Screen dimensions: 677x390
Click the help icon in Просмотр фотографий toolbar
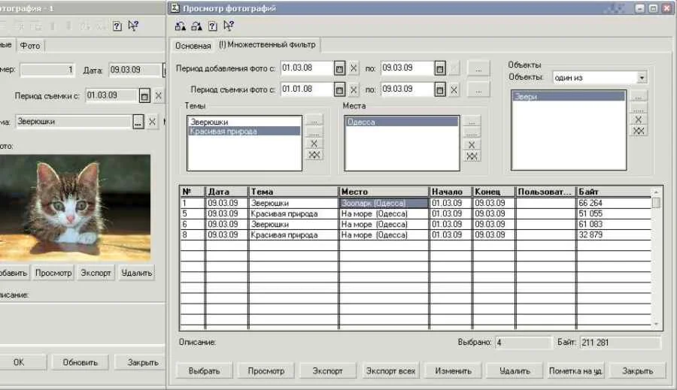(x=213, y=26)
